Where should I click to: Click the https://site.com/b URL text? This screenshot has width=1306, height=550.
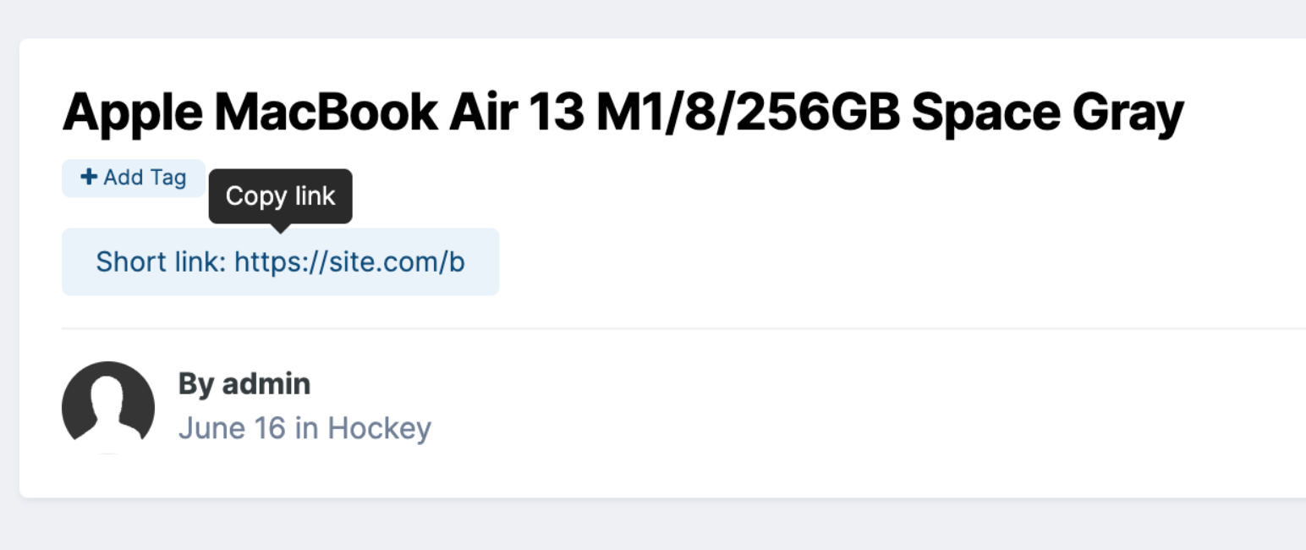349,261
